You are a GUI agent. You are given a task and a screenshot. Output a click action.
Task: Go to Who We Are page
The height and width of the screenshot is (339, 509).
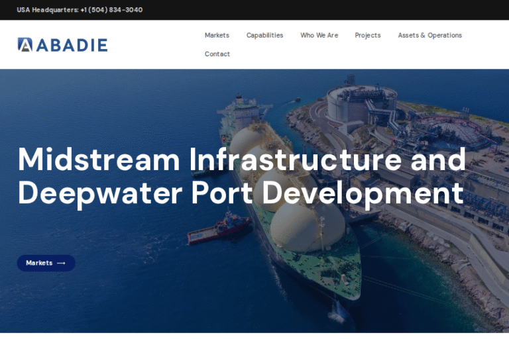(319, 35)
